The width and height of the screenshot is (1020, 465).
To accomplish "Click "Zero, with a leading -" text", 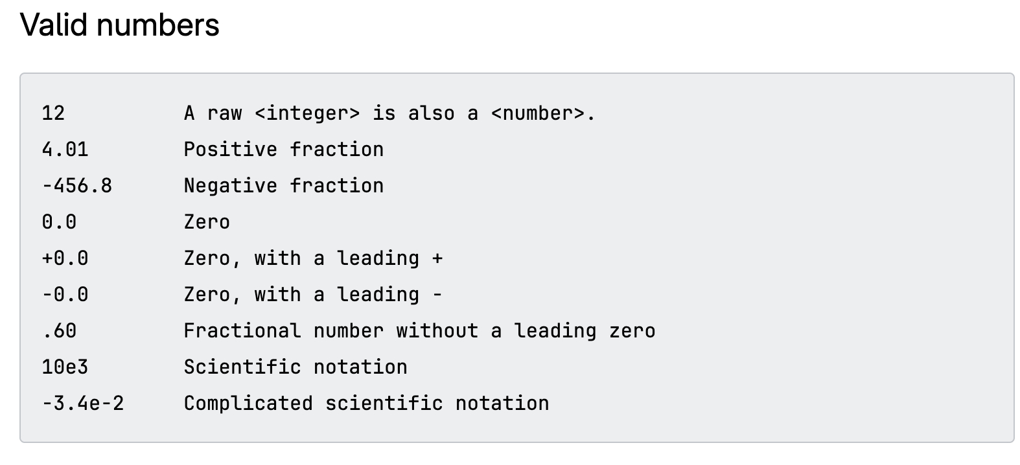I will 313,295.
